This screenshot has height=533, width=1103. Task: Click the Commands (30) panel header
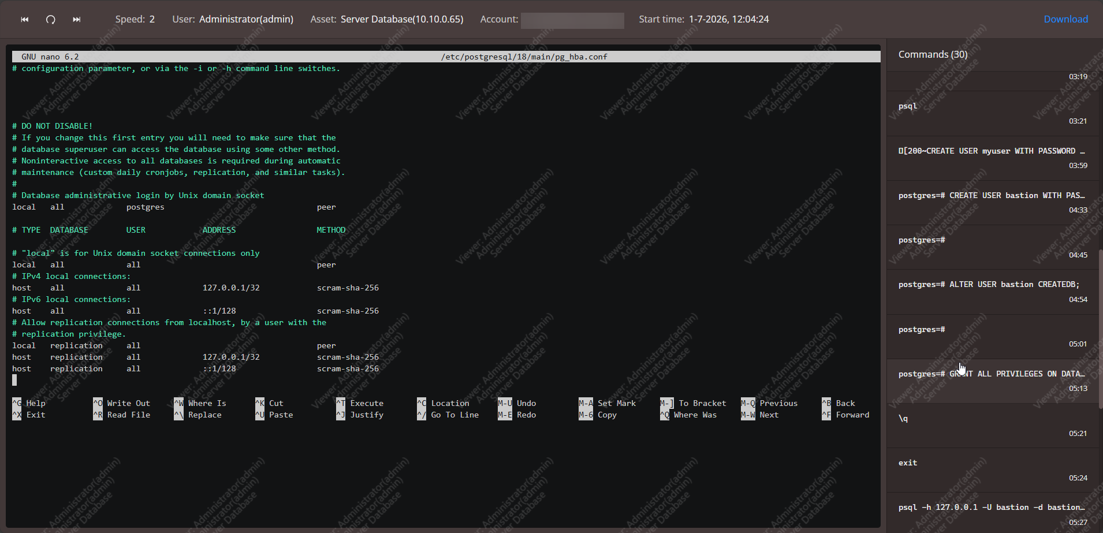click(x=933, y=54)
